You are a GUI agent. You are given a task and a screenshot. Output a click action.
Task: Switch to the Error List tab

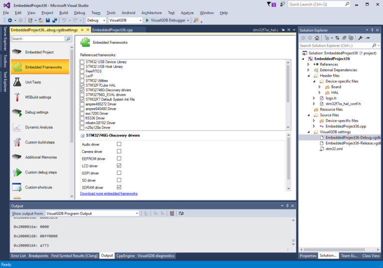point(18,256)
